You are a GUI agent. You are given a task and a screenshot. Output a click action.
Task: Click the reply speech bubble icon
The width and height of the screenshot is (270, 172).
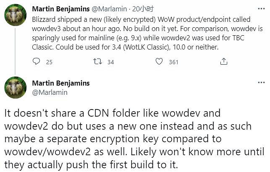(x=36, y=62)
